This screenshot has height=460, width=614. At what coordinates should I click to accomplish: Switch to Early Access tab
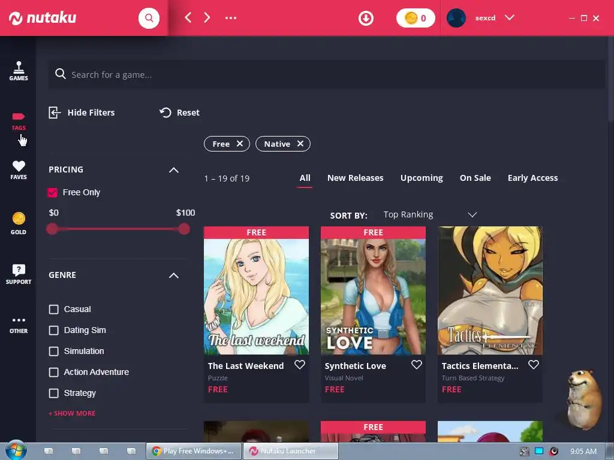click(532, 178)
